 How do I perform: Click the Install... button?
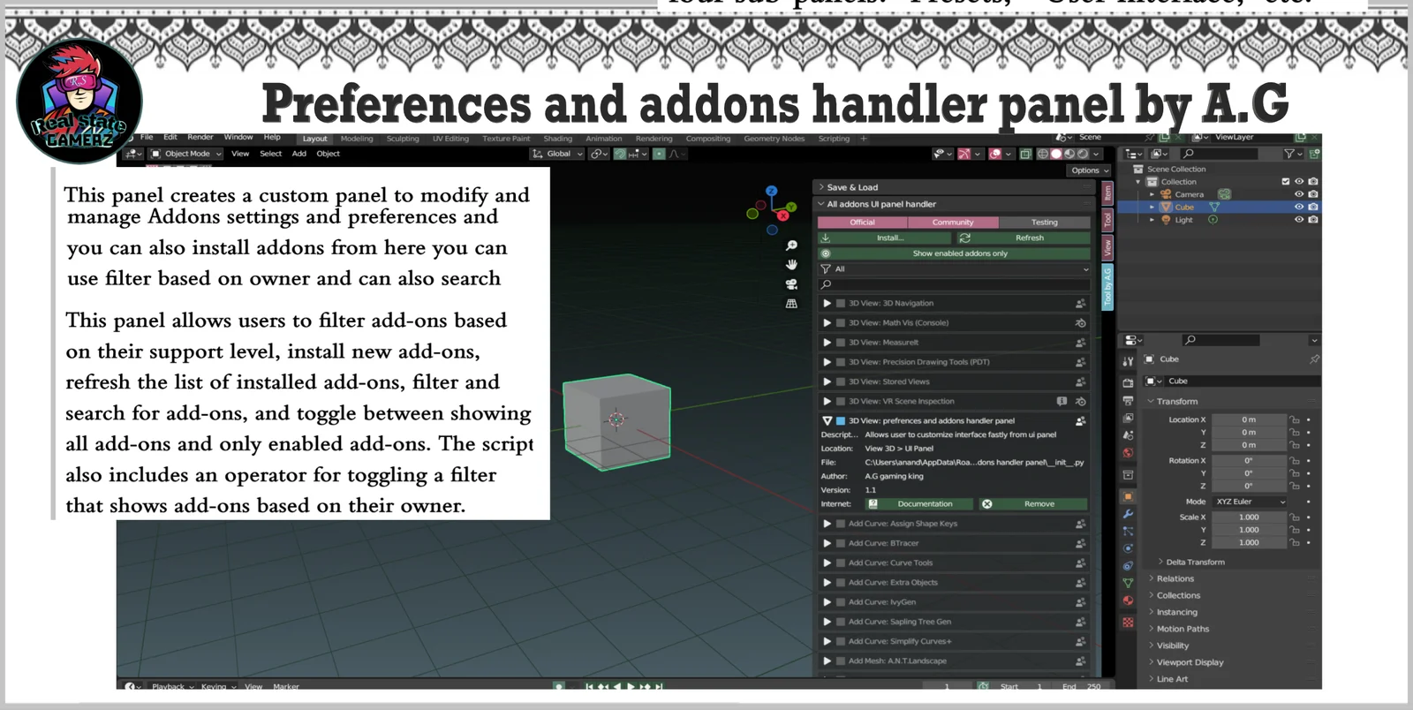(x=885, y=238)
